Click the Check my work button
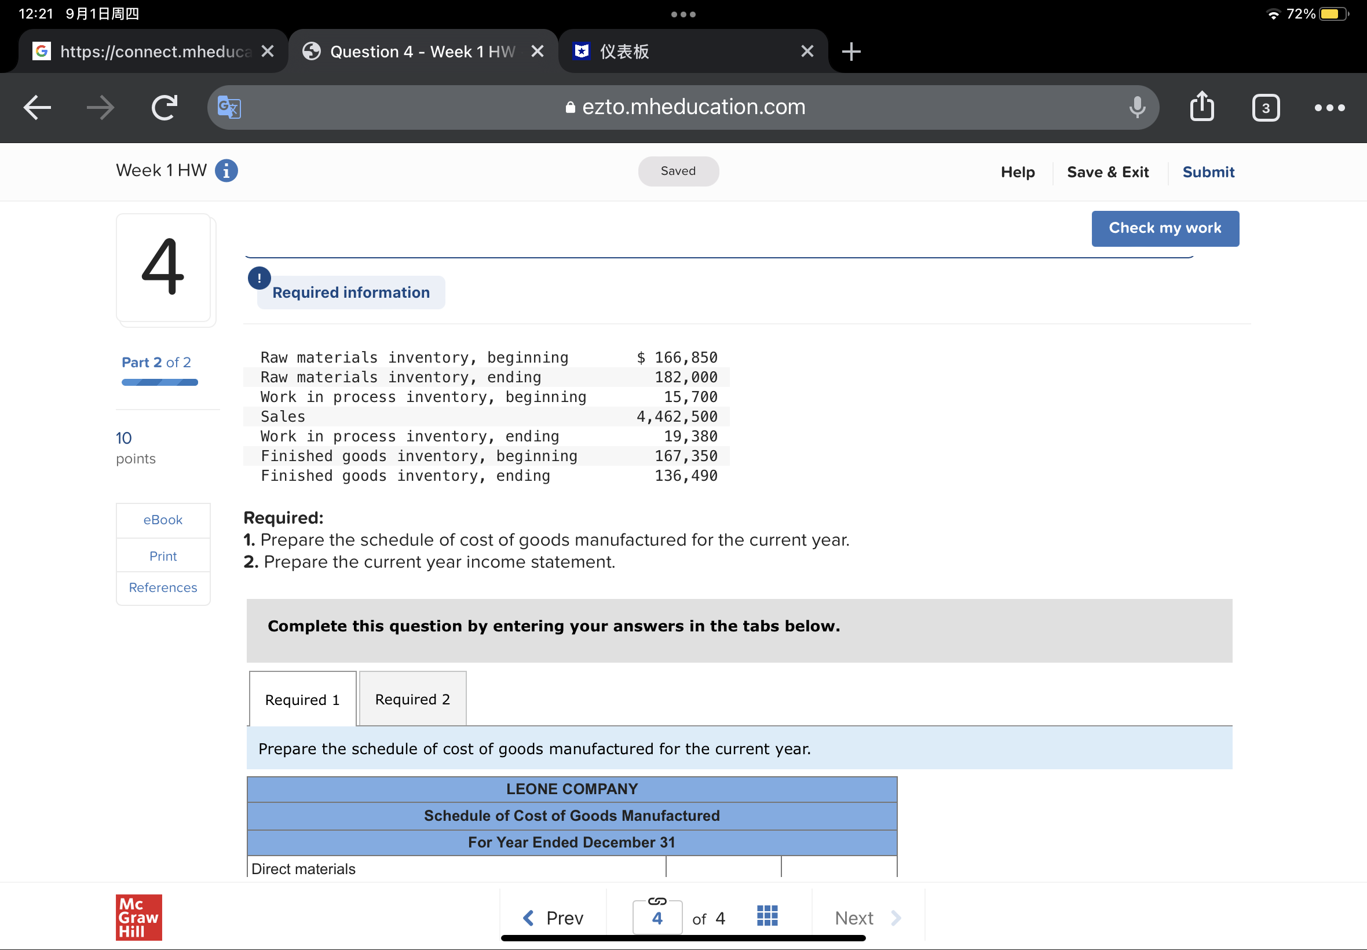Viewport: 1367px width, 950px height. [1165, 228]
